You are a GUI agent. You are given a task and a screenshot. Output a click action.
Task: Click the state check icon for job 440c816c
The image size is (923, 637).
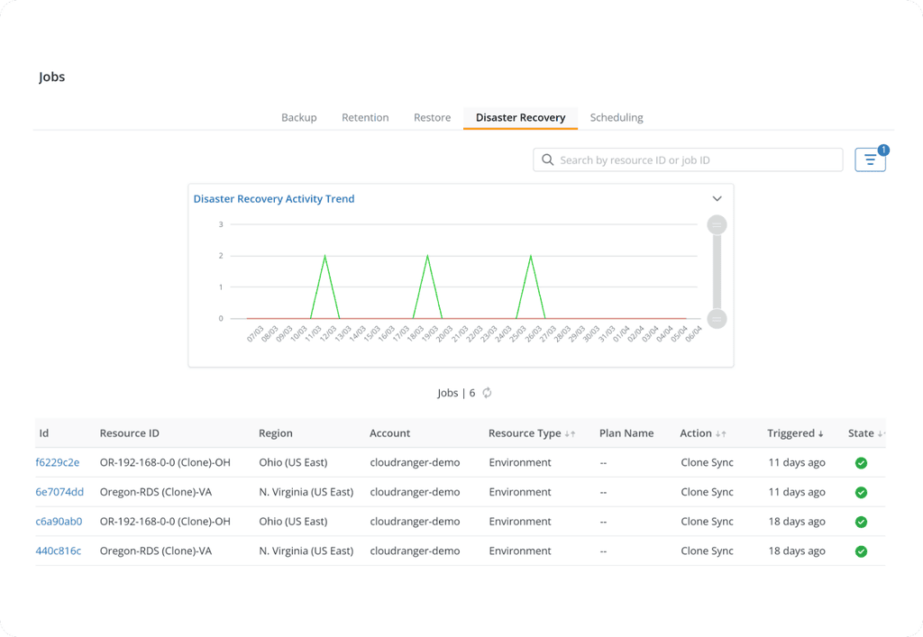(861, 551)
